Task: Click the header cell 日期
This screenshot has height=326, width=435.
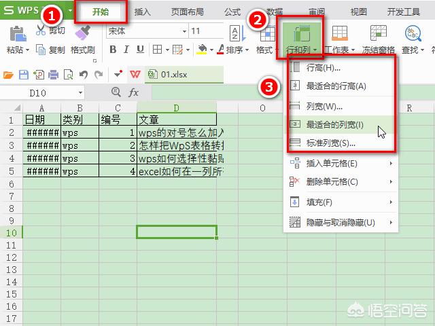Action: [41, 120]
